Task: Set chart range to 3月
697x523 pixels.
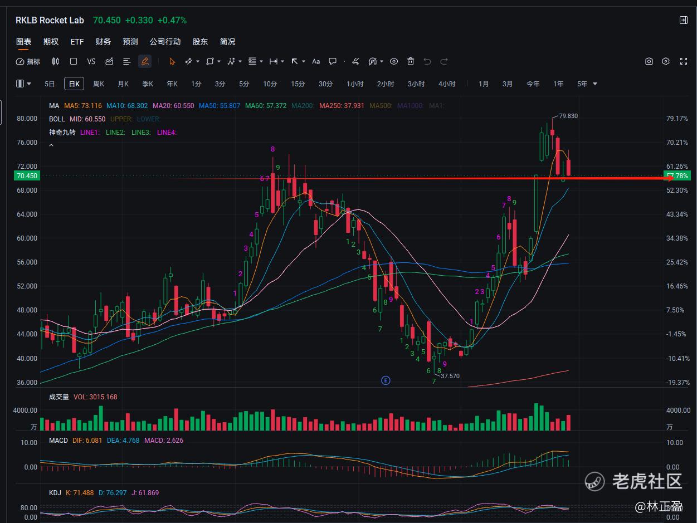Action: [x=508, y=84]
